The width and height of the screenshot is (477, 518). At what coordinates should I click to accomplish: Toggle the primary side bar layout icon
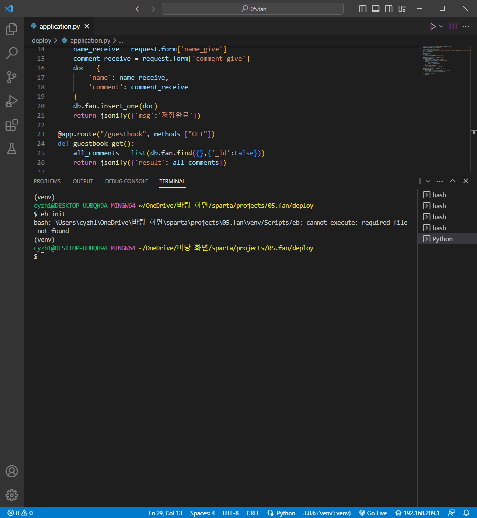pos(363,9)
